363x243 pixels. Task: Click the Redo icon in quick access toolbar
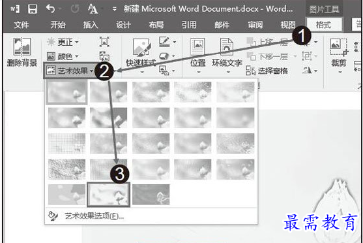pyautogui.click(x=74, y=9)
